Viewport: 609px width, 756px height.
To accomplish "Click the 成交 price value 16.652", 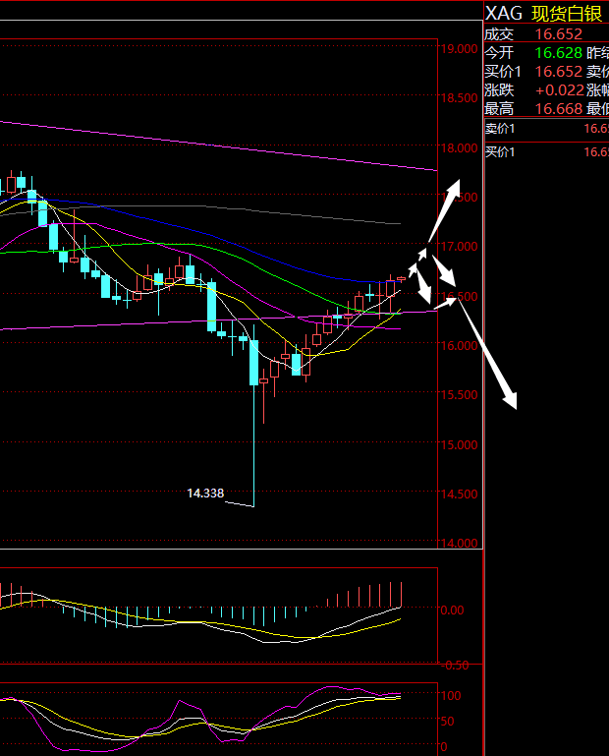I will click(559, 34).
